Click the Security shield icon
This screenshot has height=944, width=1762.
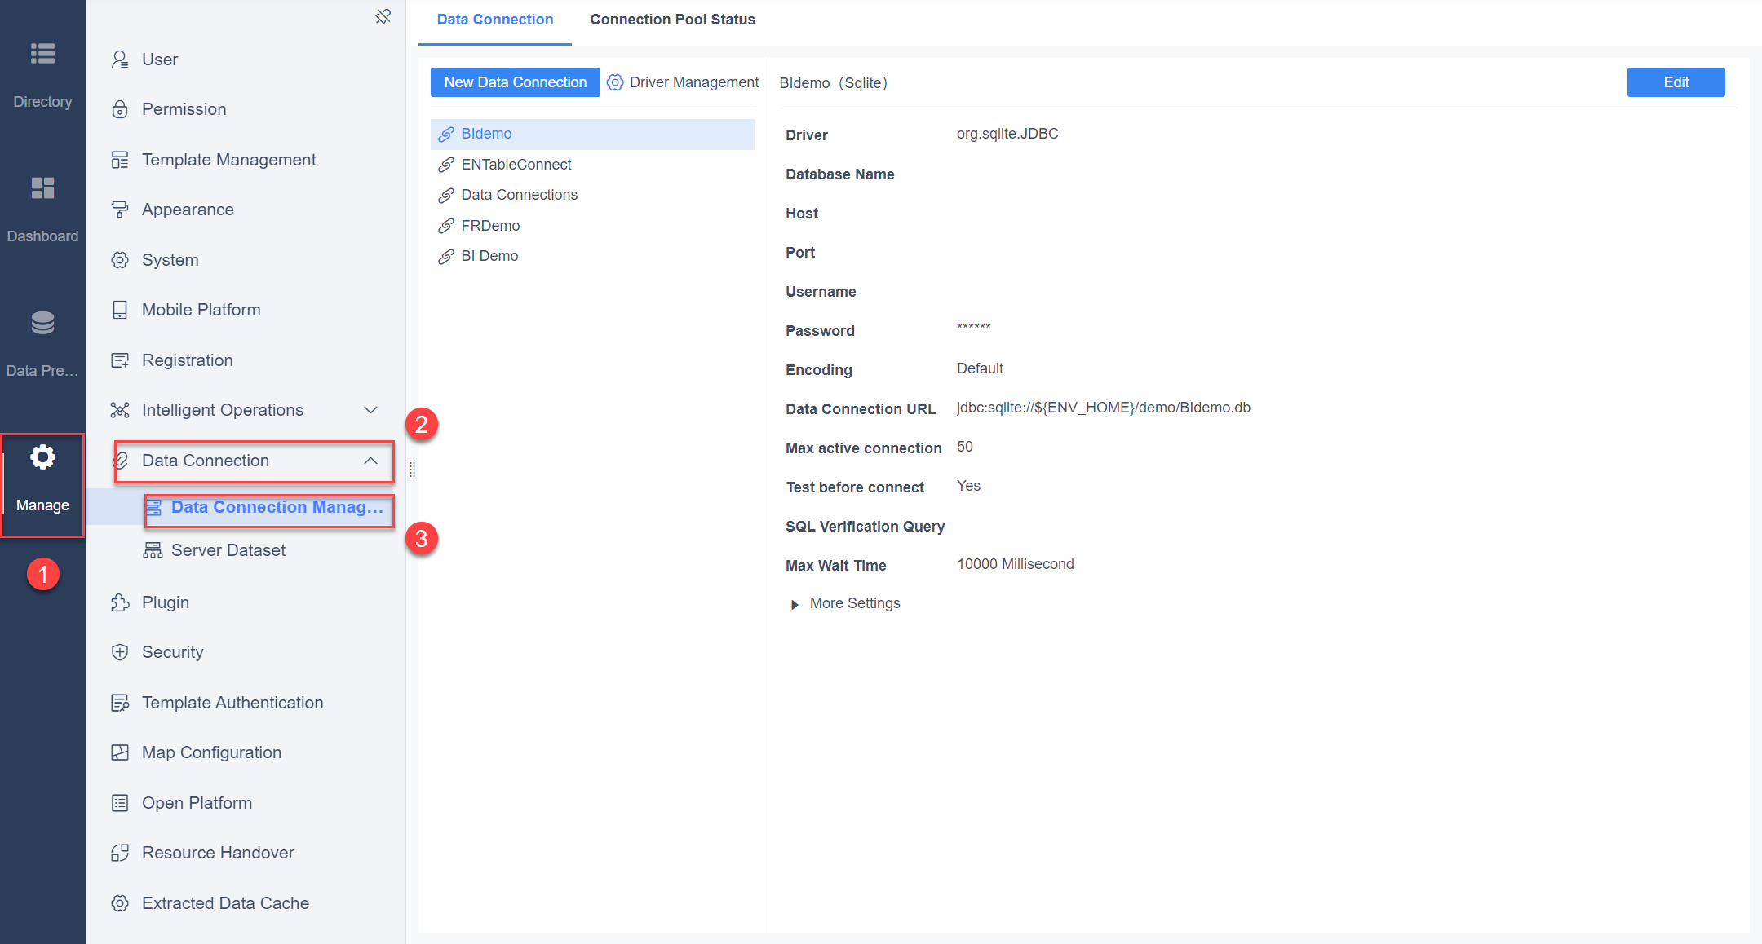[120, 652]
